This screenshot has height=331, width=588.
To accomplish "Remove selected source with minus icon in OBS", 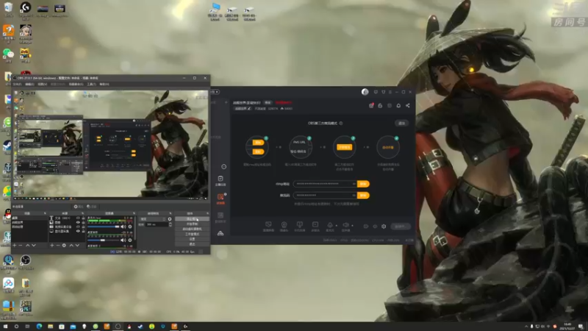I will (x=58, y=246).
